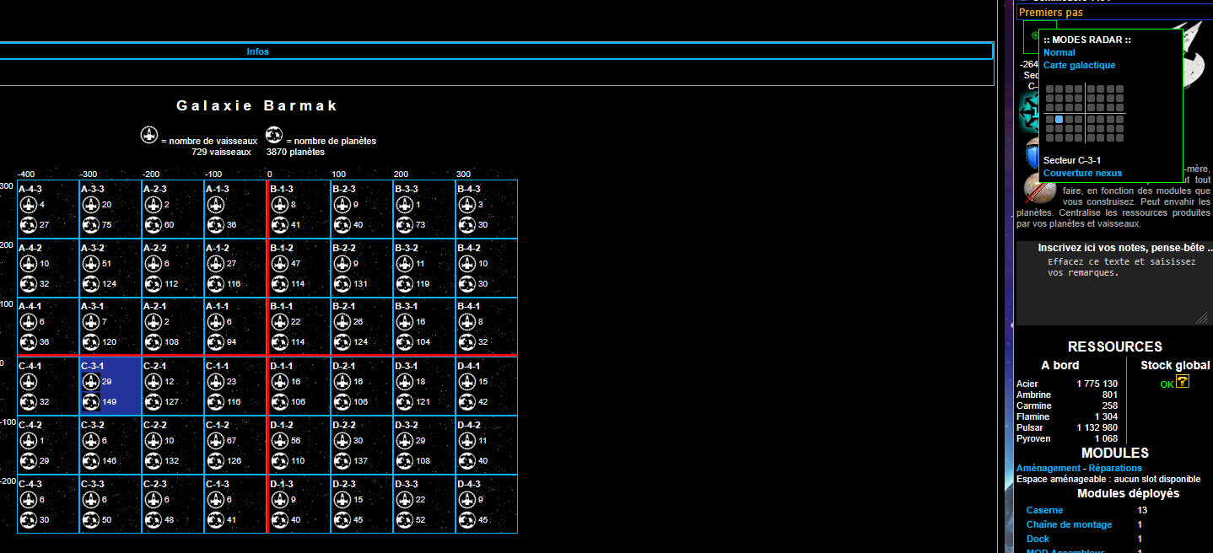The image size is (1213, 553).
Task: Click the planet icon in sector D-4-3
Action: 466,519
